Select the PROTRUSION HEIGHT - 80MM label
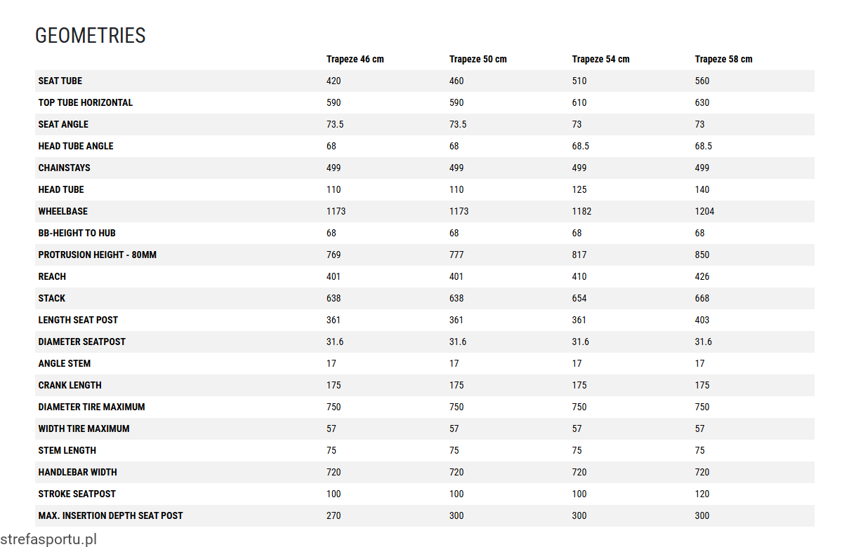 (x=98, y=255)
